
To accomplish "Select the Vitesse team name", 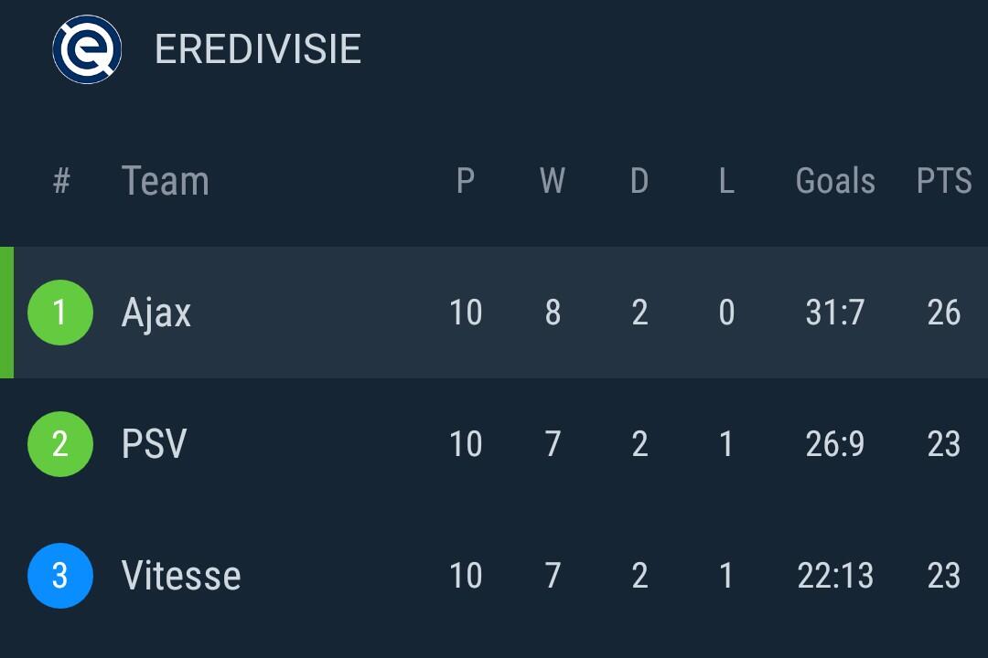I will (x=181, y=576).
